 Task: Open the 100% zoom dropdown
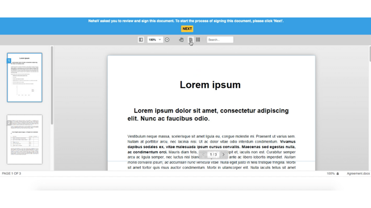pos(155,40)
